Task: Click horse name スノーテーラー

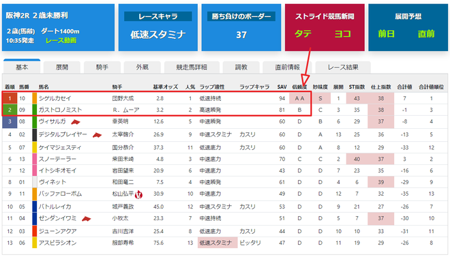Action: pyautogui.click(x=57, y=160)
